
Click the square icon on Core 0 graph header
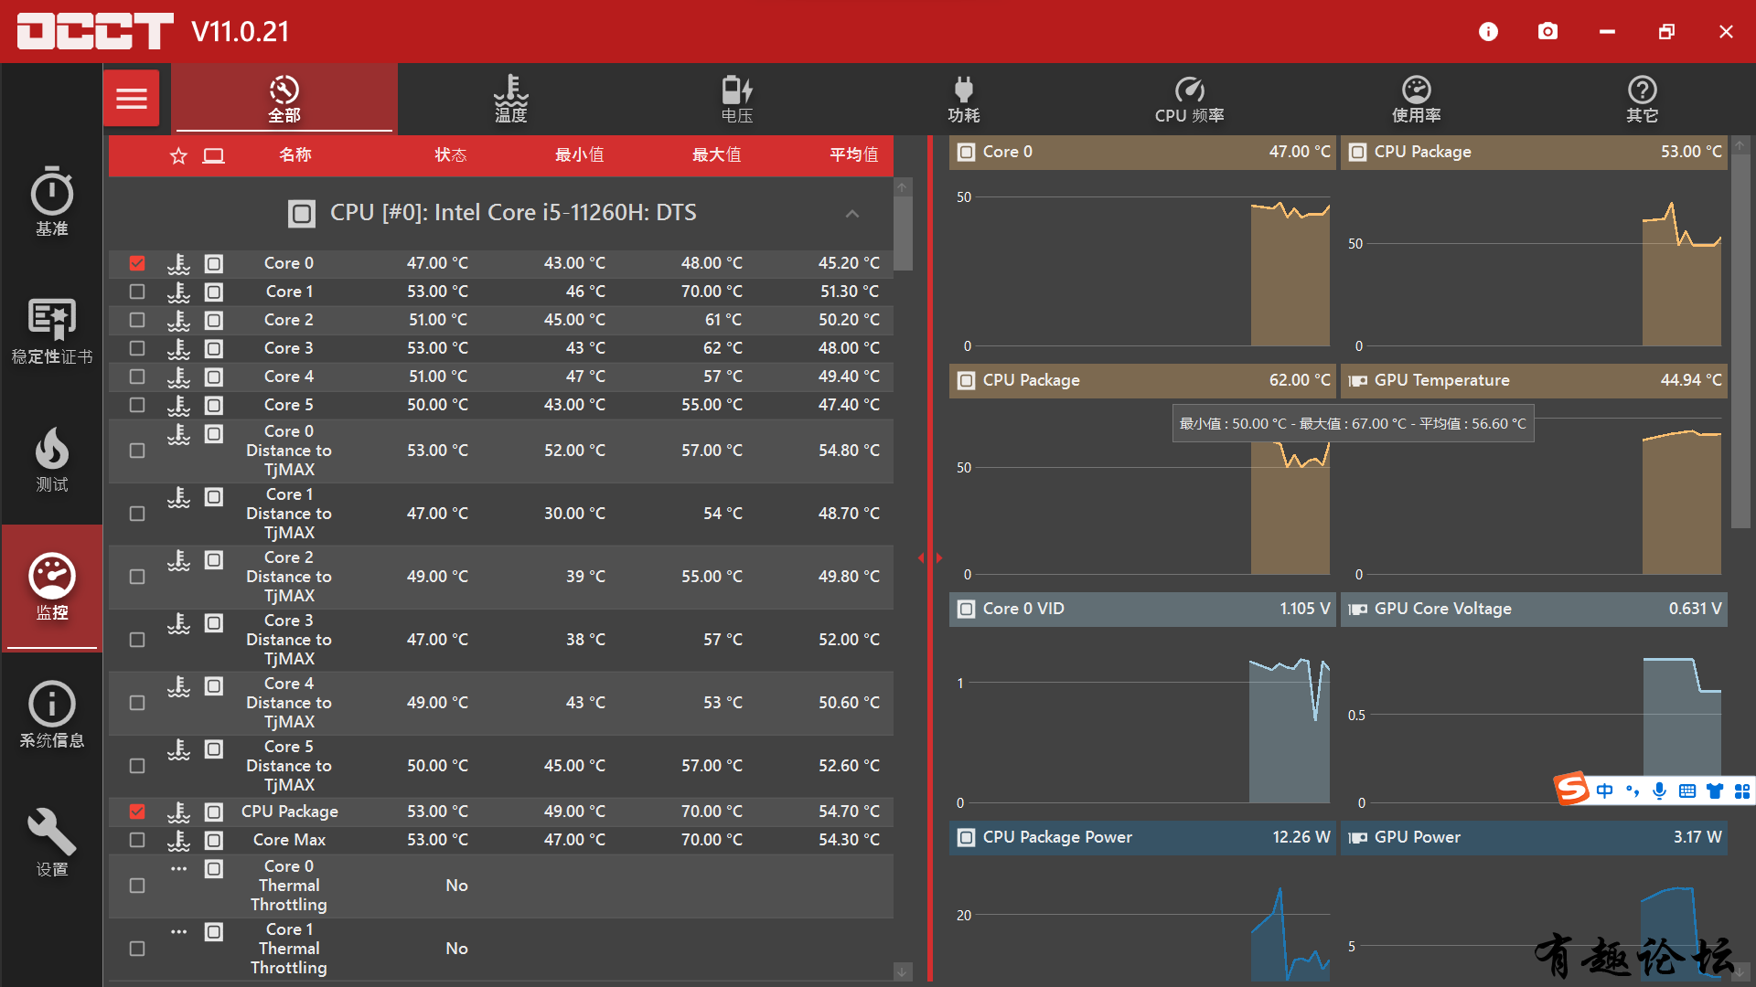pos(966,152)
